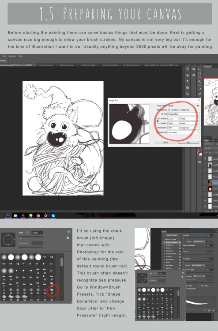Select the Quick Selection wand tool
This screenshot has height=331, width=218.
pos(199,82)
